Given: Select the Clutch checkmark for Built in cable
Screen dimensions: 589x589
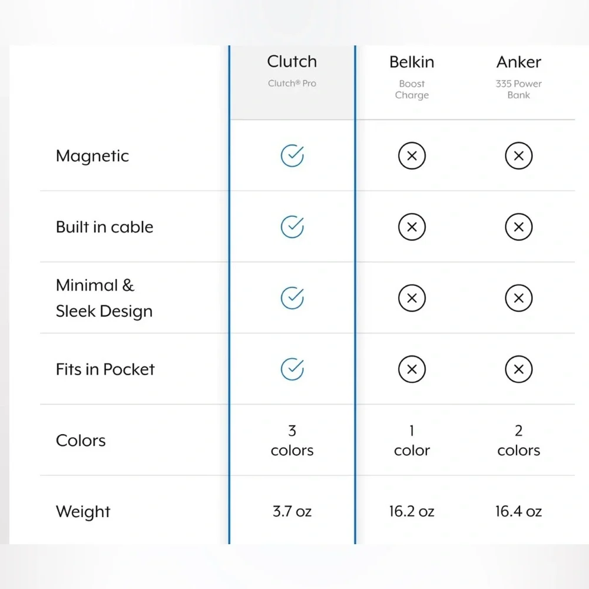Looking at the screenshot, I should point(292,227).
